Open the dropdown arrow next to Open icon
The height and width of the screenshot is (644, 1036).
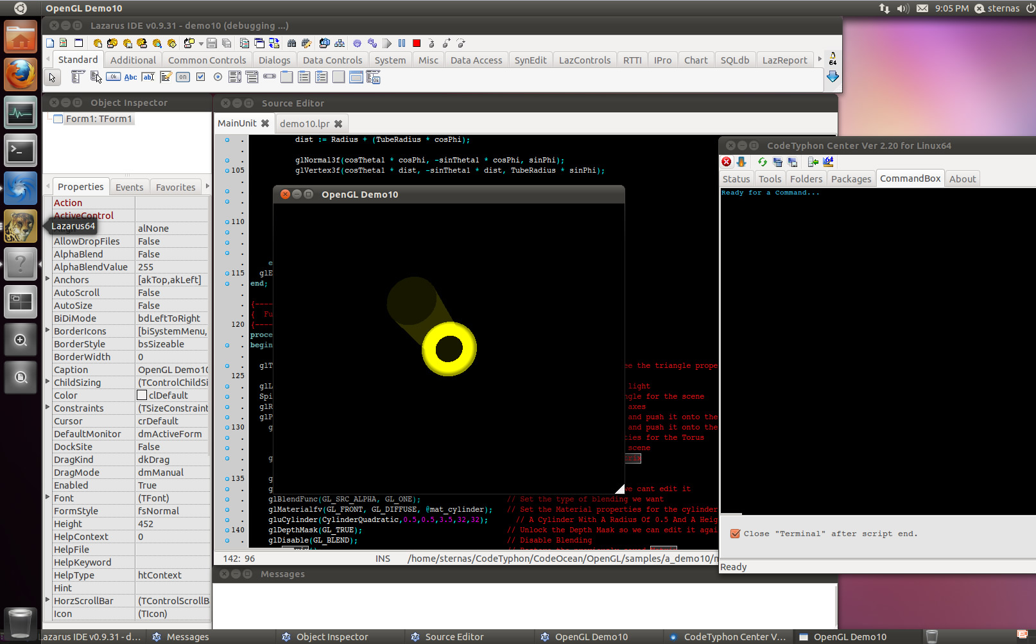tap(201, 44)
